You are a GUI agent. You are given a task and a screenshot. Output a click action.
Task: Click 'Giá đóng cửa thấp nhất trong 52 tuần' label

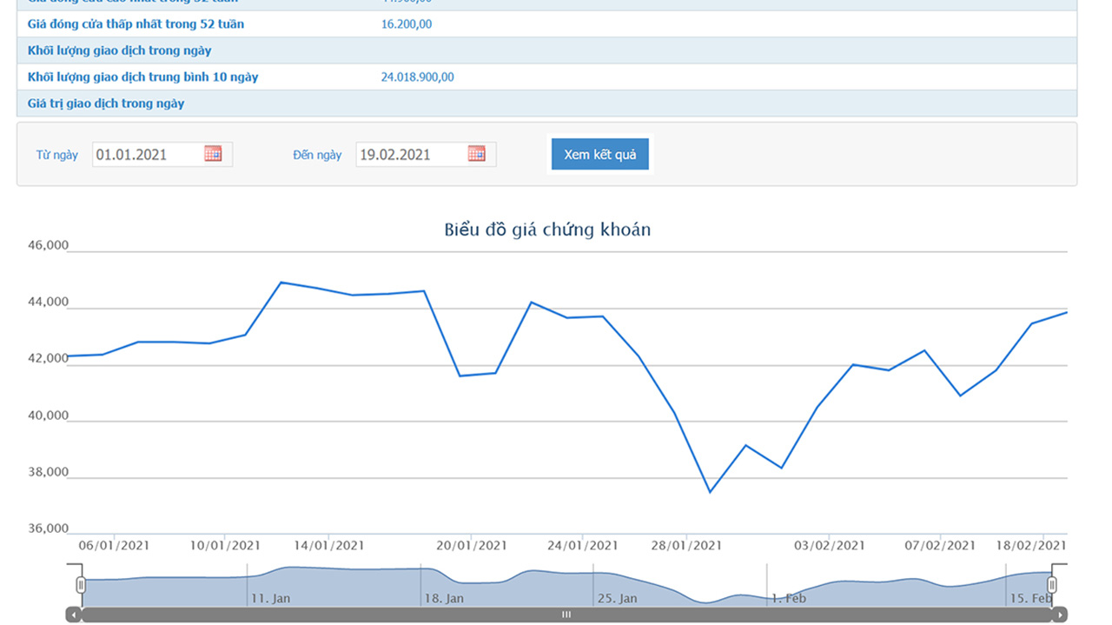pos(136,24)
